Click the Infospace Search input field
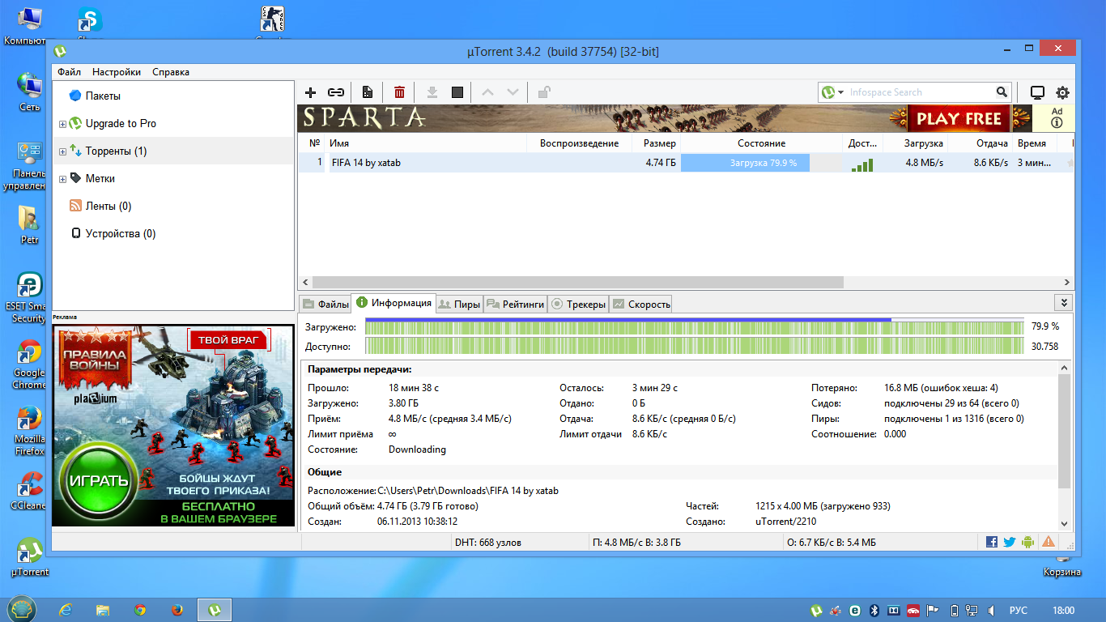Screen dimensions: 1106x622 click(x=919, y=92)
